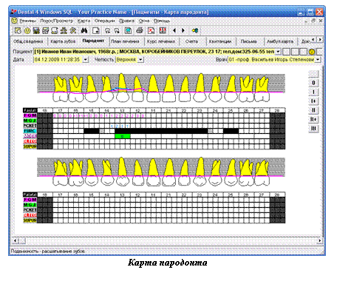Open the Помощь menu
The image size is (337, 287).
tap(162, 21)
